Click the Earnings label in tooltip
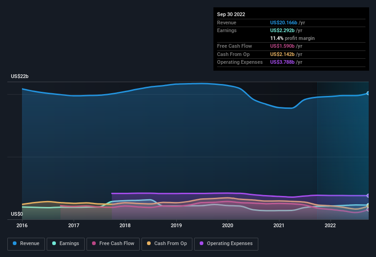Screen dimensions: 376x257 [227, 30]
